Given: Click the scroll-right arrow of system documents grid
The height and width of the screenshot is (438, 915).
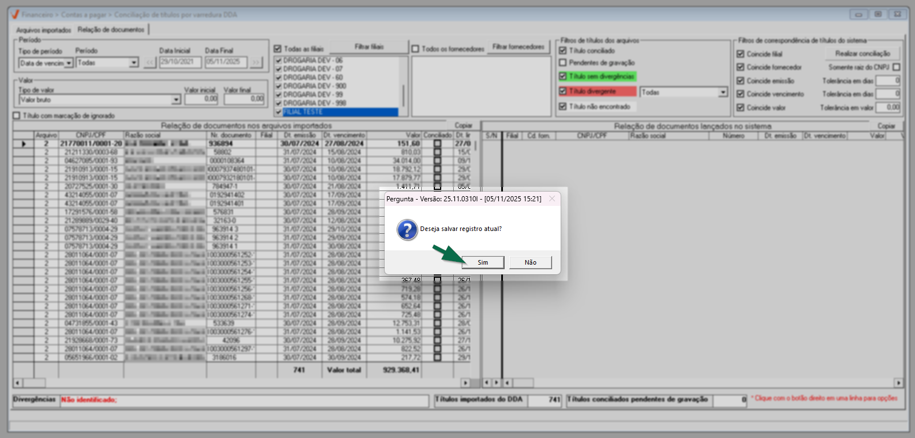Looking at the screenshot, I should 898,383.
